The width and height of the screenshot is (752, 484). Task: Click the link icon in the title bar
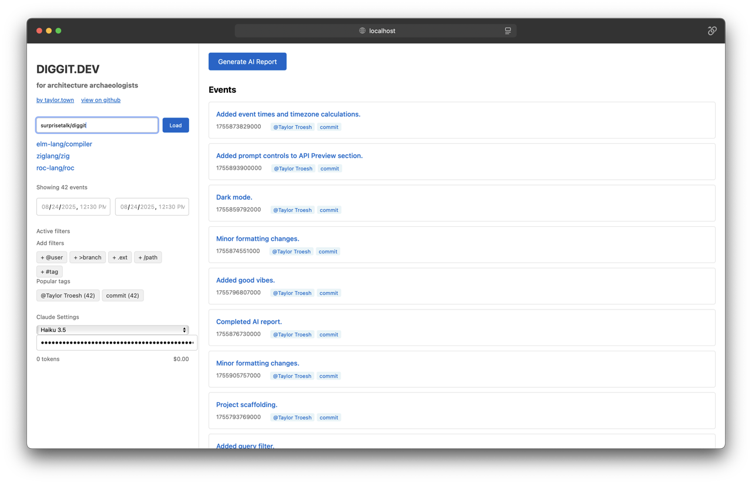[711, 31]
